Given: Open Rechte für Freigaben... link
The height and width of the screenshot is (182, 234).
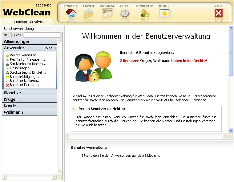Looking at the screenshot, I should 27,59.
